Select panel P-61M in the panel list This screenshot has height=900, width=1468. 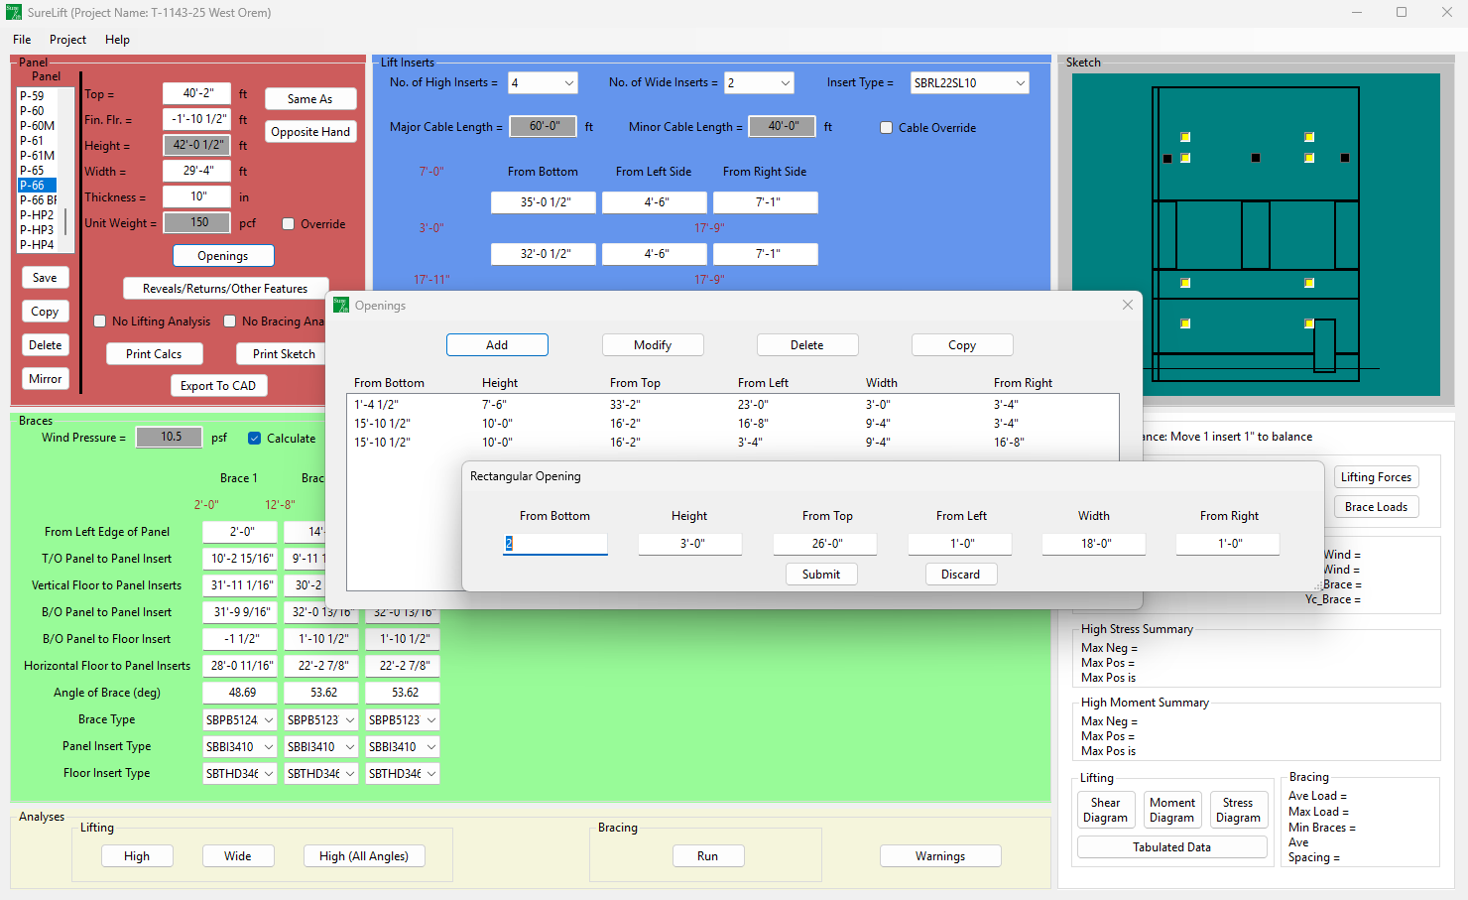[x=38, y=156]
